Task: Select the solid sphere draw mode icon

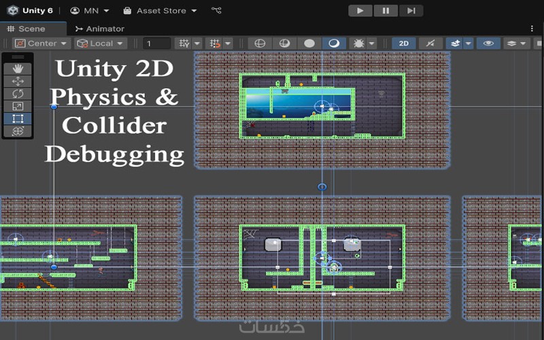Action: tap(309, 44)
